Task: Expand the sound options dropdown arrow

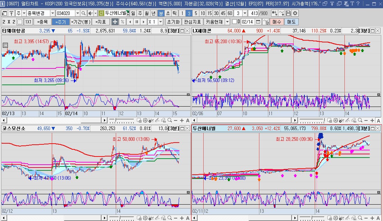Action: pos(95,13)
